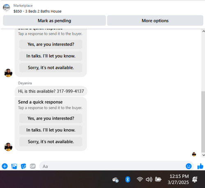Click the chat scrollbar thumb
The width and height of the screenshot is (205, 188).
coord(203,122)
